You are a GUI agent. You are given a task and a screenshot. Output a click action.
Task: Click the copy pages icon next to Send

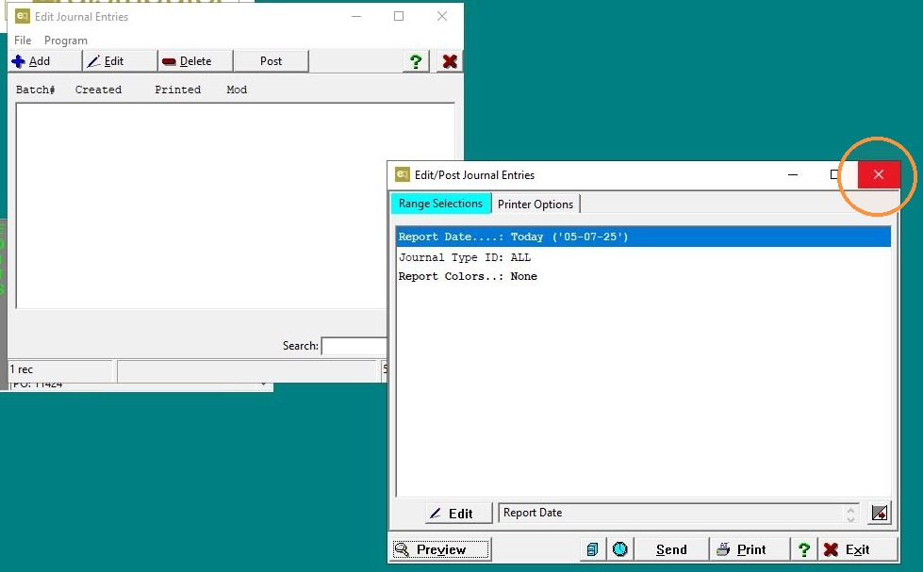point(592,549)
